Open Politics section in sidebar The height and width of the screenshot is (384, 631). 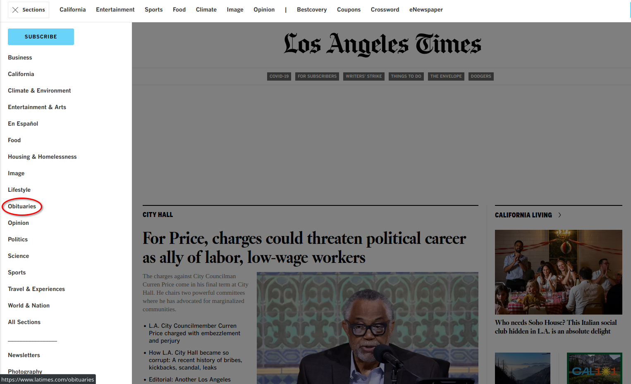tap(18, 239)
